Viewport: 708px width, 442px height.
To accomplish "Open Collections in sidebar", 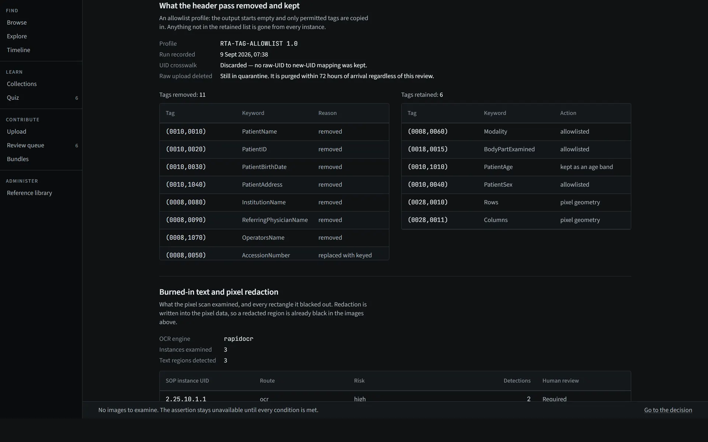I will [x=22, y=84].
